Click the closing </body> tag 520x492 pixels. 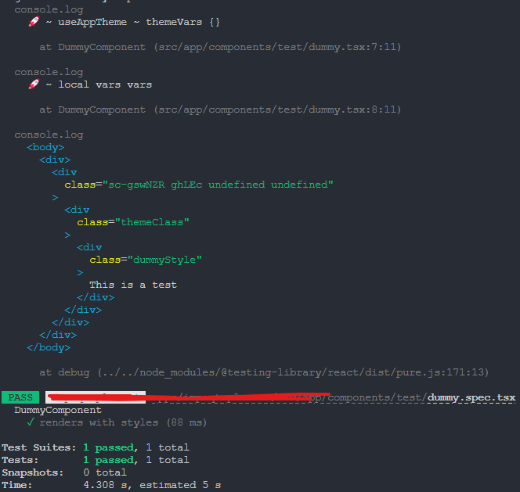[x=49, y=347]
